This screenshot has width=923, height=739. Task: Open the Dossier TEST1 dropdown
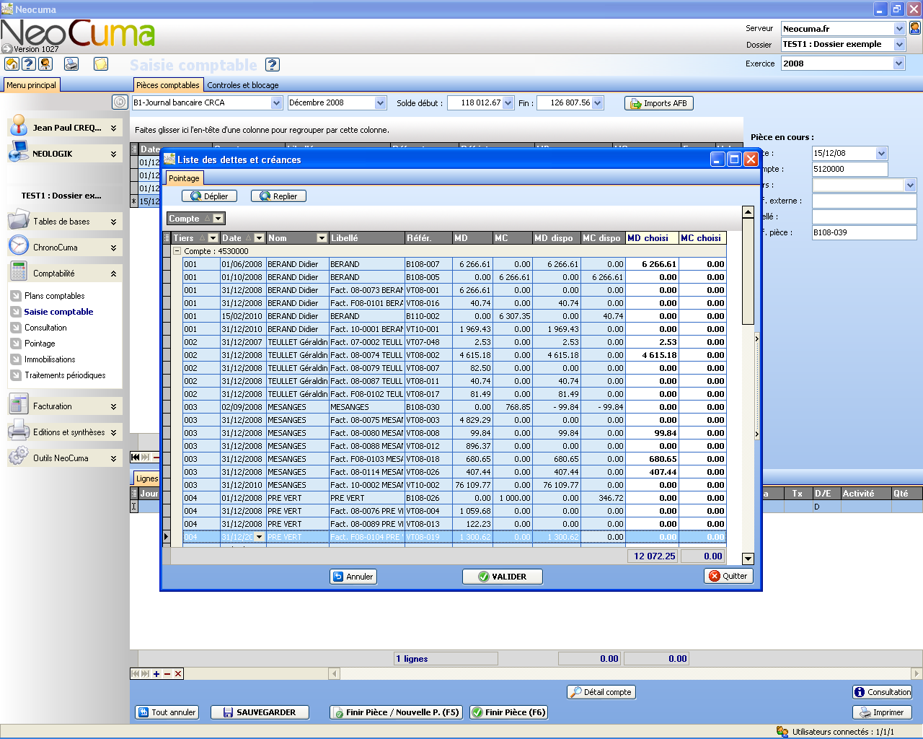[899, 45]
